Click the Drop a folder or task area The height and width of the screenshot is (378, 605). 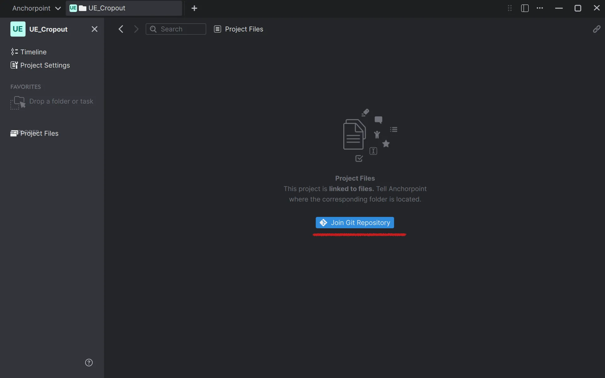(52, 102)
